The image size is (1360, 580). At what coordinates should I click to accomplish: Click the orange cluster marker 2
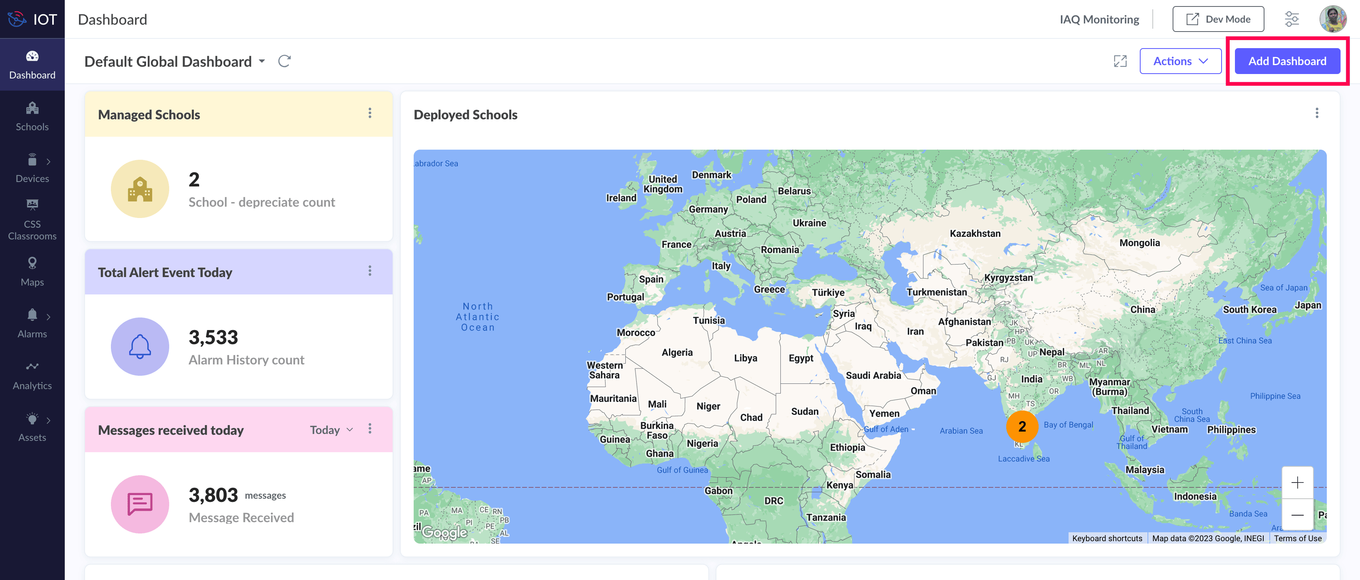(x=1022, y=426)
